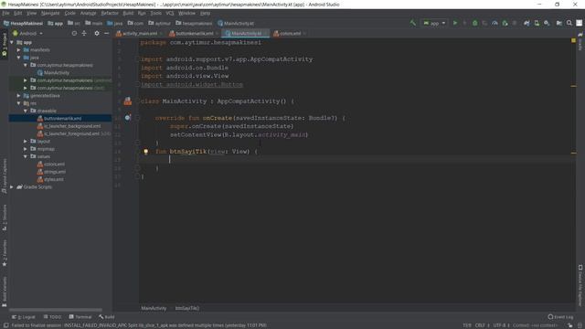Collapse the app module node

click(x=12, y=43)
